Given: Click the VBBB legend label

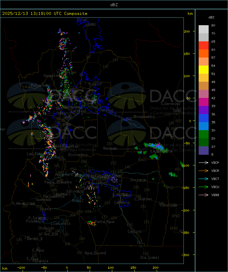Looking at the screenshot, I should 215,195.
